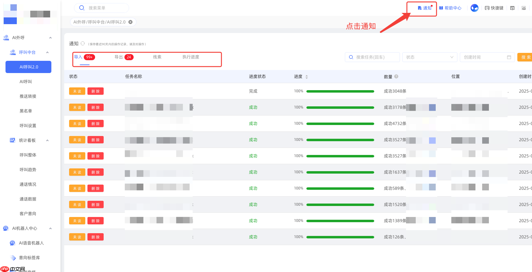The image size is (532, 272).
Task: Collapse the 统计看板 sidebar group
Action: 47,140
